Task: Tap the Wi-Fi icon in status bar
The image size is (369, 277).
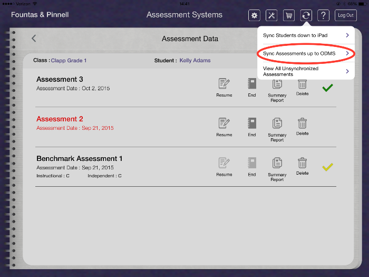Action: point(35,4)
